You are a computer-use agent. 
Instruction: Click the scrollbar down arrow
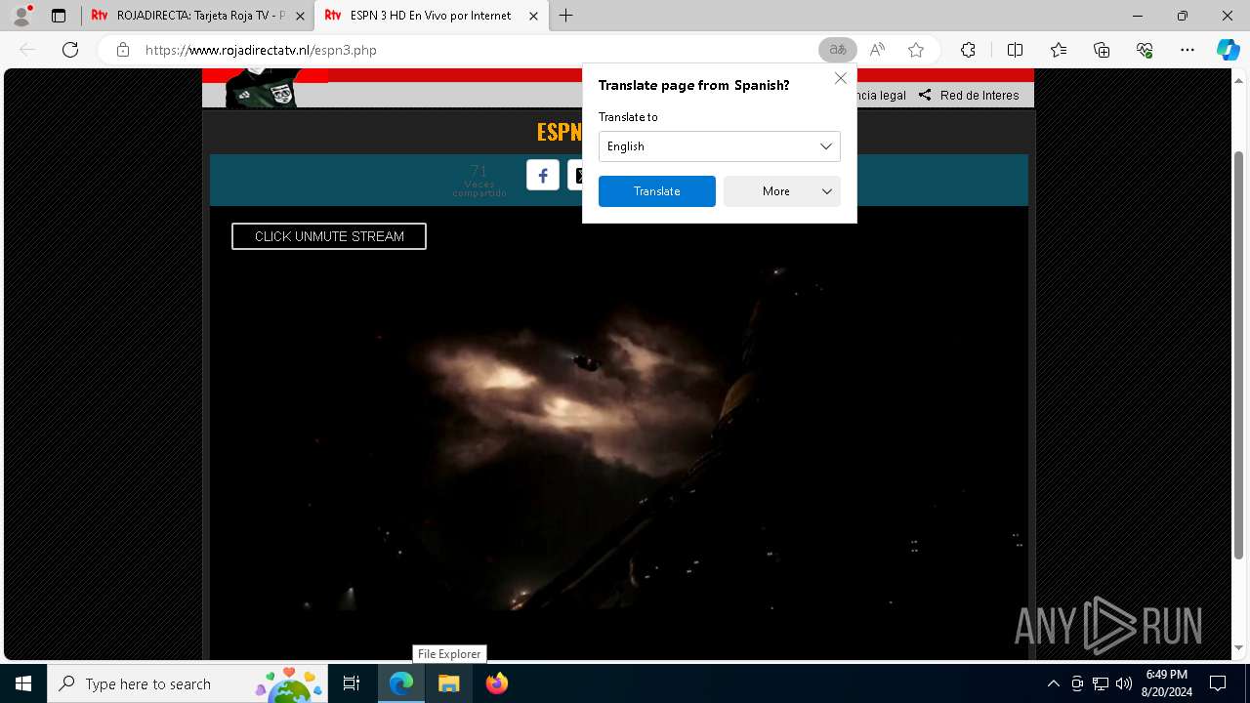[x=1239, y=647]
